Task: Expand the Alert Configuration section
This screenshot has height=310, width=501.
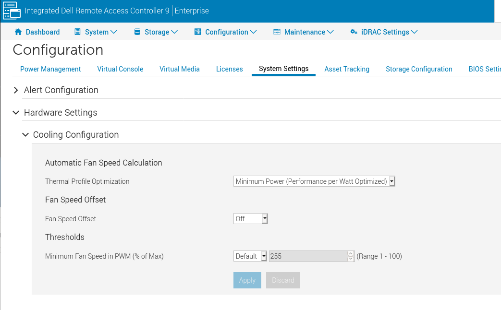Action: [16, 90]
